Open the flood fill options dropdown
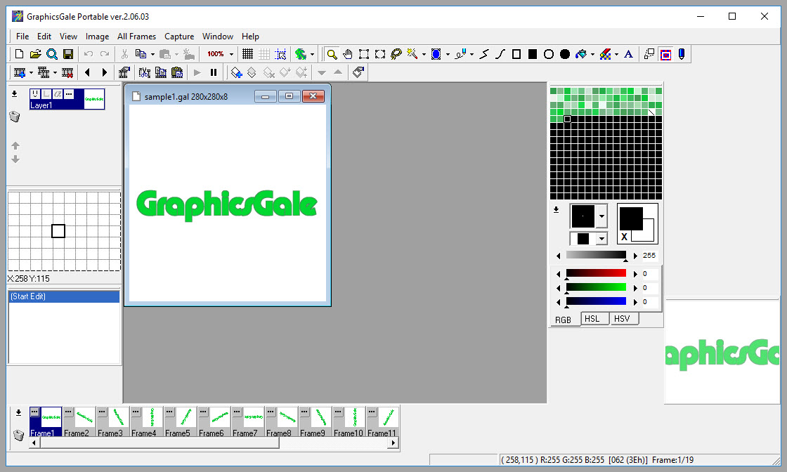The height and width of the screenshot is (472, 787). click(x=593, y=54)
